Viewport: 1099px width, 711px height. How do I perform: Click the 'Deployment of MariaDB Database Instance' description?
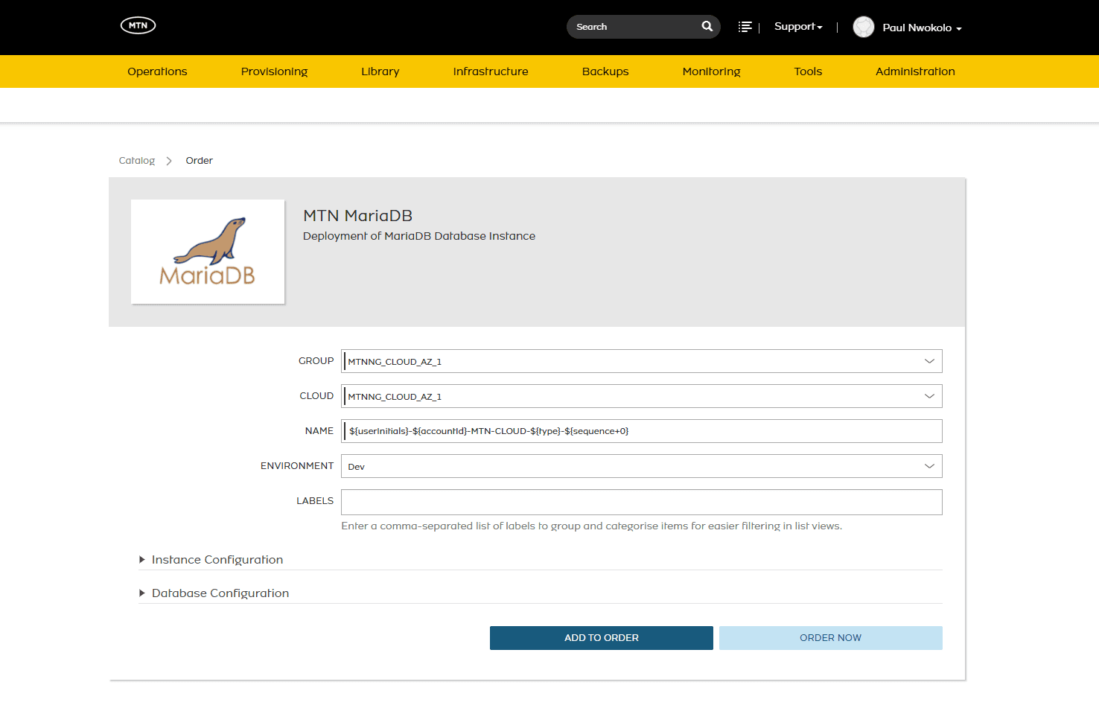419,236
